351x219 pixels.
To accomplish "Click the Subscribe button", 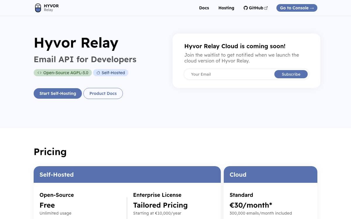I will click(x=291, y=74).
